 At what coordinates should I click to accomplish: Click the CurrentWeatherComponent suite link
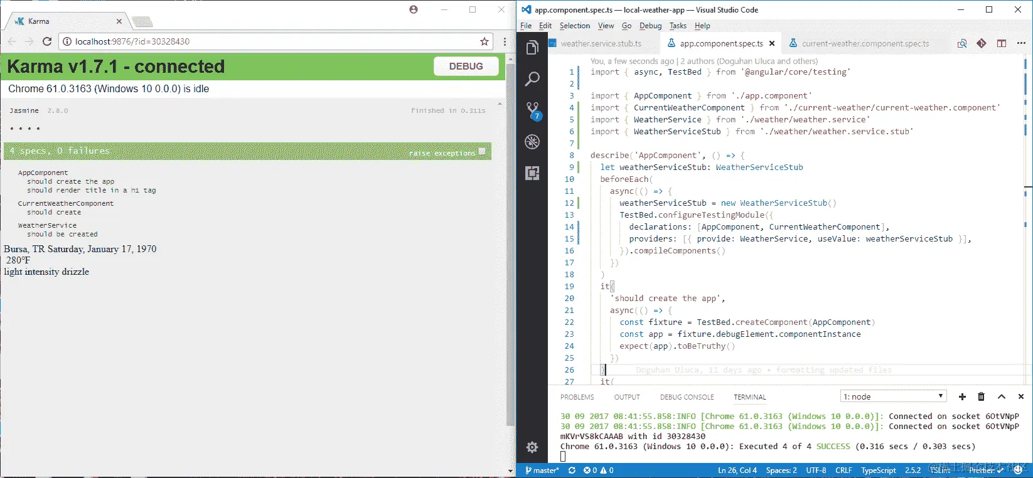65,203
